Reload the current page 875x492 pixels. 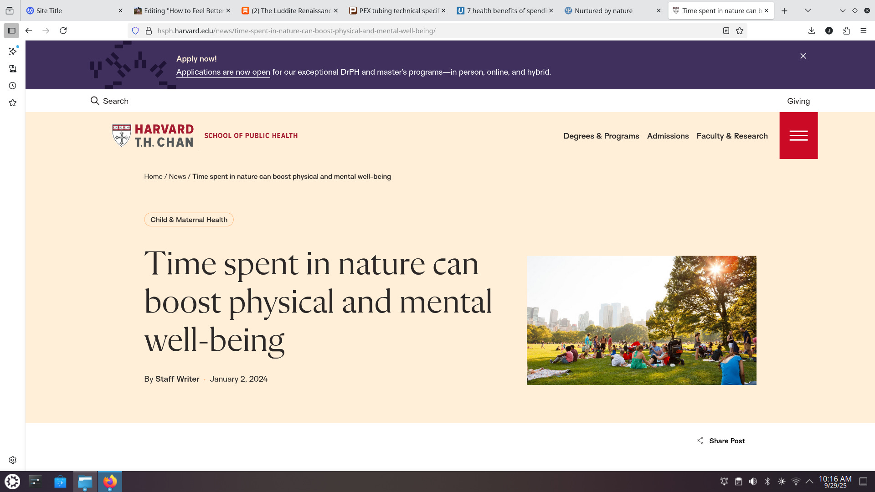63,31
